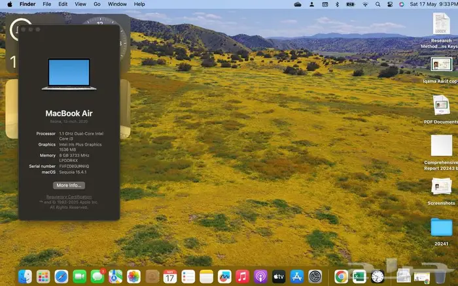Screen dimensions: 458x286
Task: Click the '8 GB 3733 MHz' memory text
Action: (x=74, y=155)
